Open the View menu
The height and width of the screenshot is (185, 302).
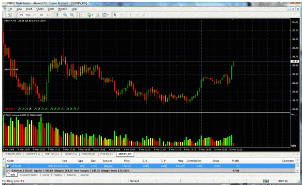point(19,9)
